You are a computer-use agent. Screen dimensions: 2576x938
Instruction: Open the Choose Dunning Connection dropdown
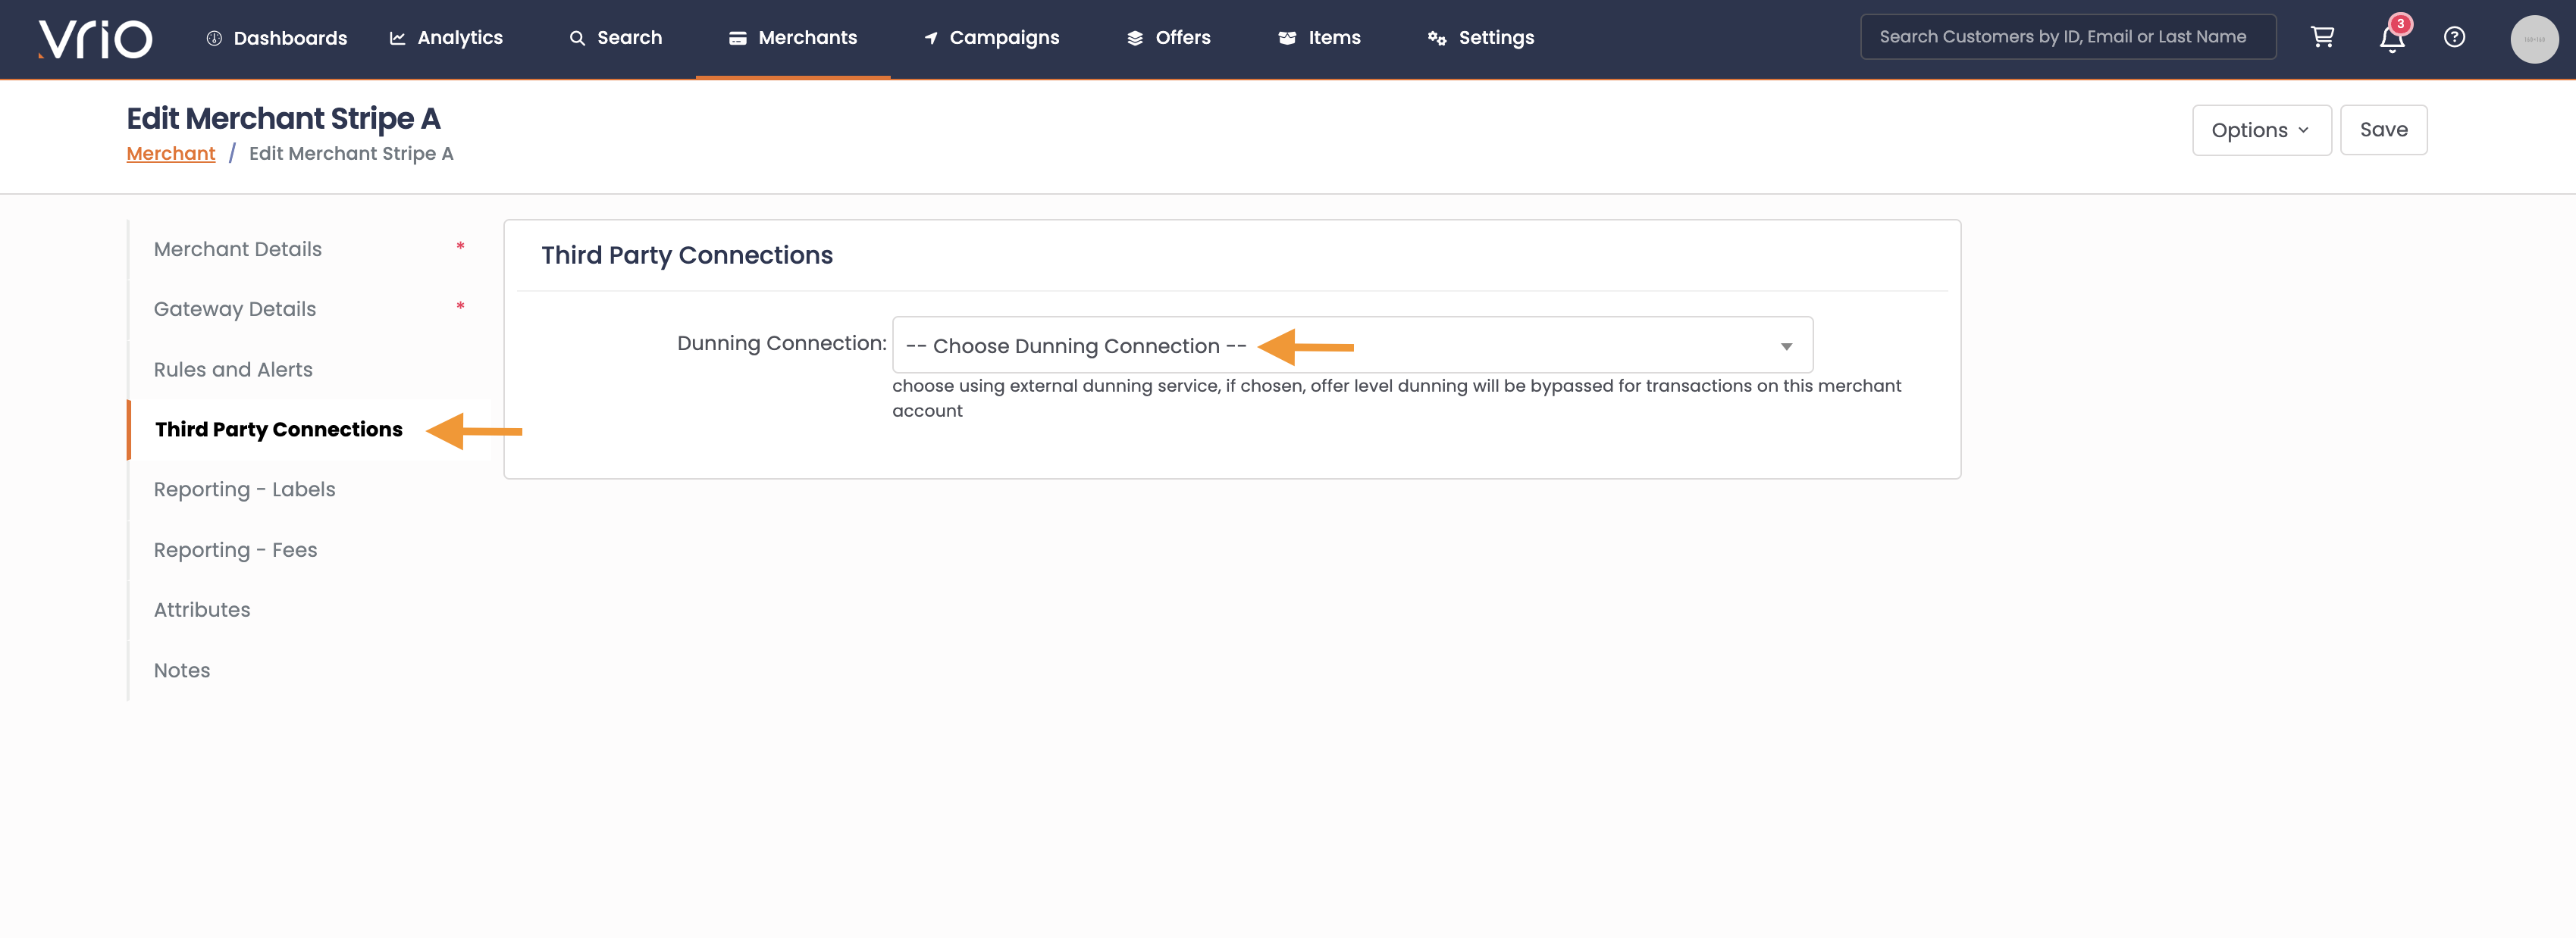point(1352,345)
